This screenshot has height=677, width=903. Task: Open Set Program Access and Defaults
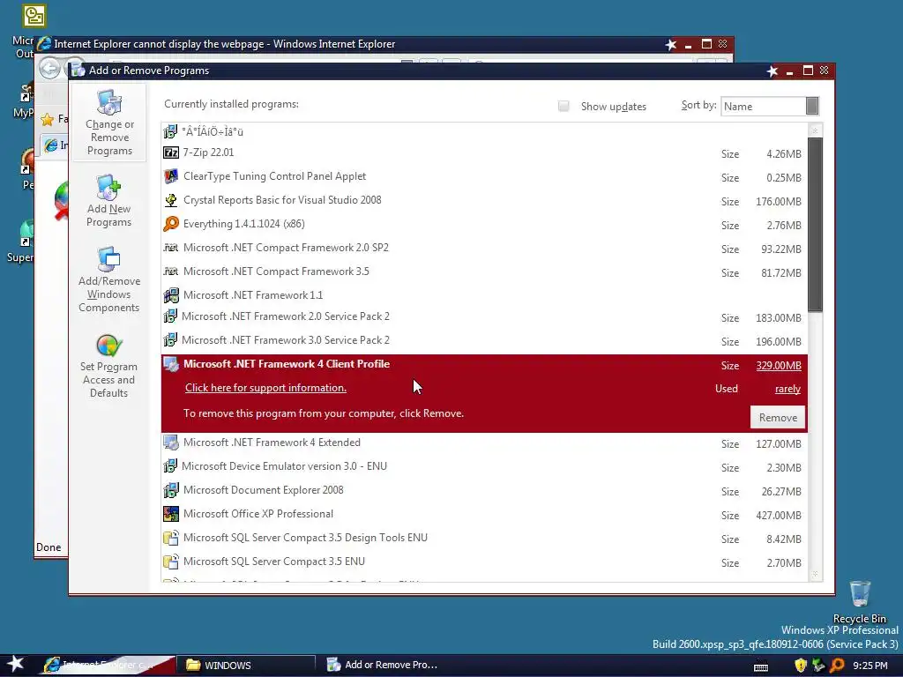coord(108,366)
